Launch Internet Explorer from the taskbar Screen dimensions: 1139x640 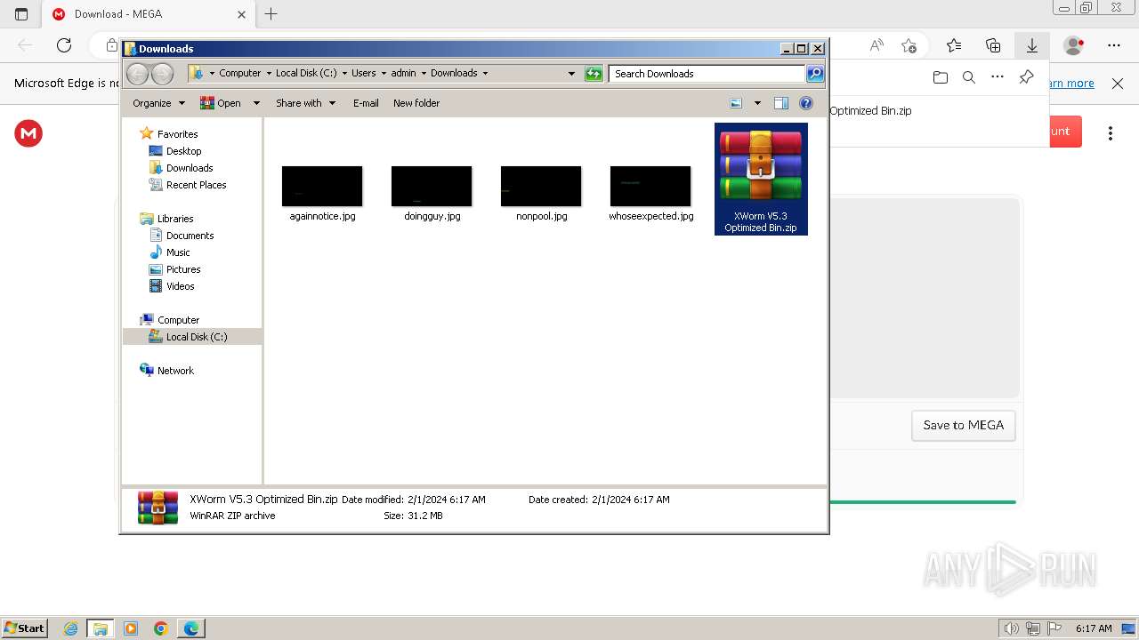(x=70, y=628)
